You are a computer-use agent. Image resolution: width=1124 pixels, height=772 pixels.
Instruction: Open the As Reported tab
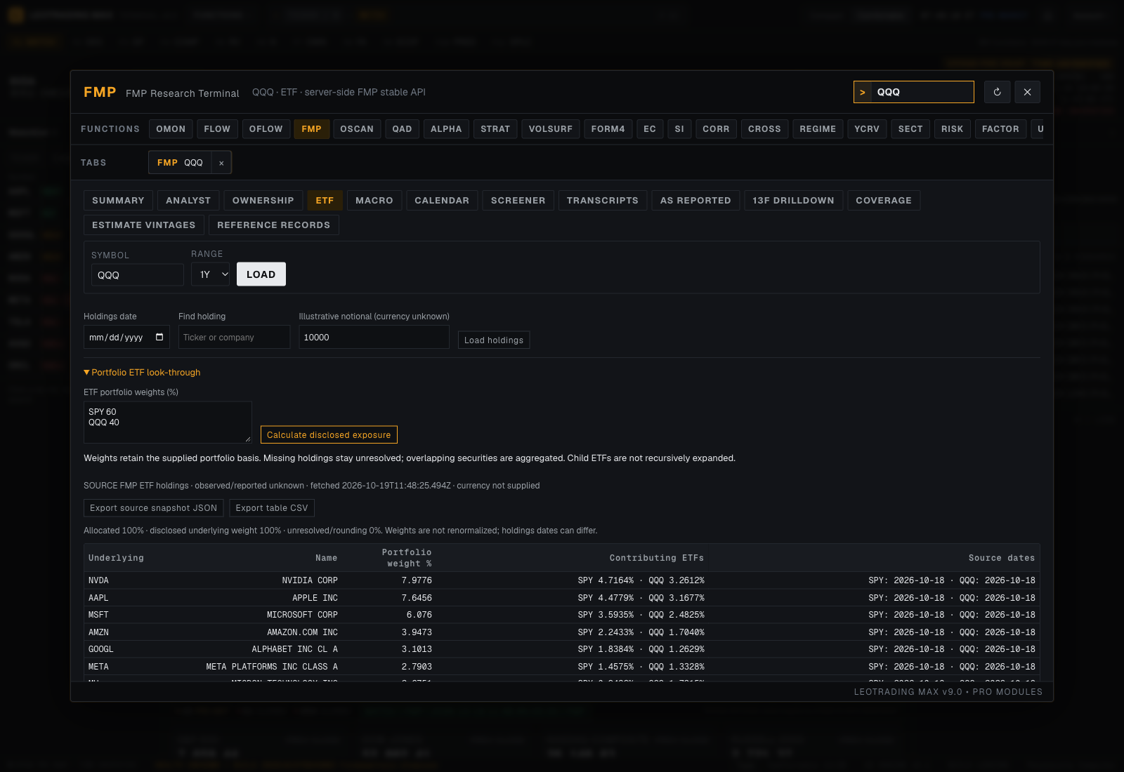tap(695, 201)
